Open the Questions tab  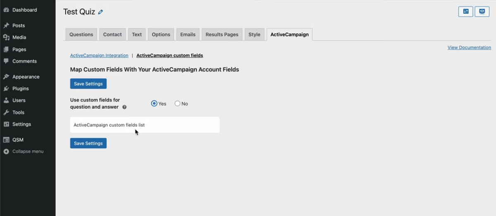[x=81, y=35]
